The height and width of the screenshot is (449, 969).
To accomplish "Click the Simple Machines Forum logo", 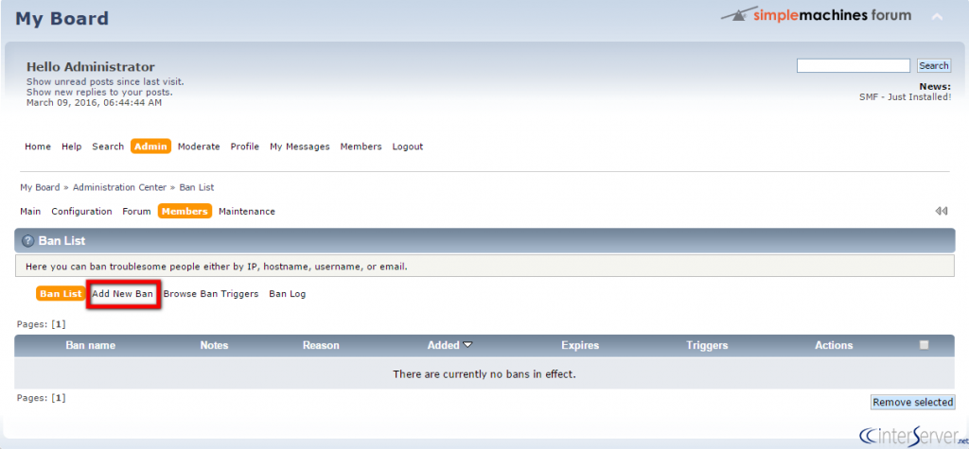I will pyautogui.click(x=816, y=15).
